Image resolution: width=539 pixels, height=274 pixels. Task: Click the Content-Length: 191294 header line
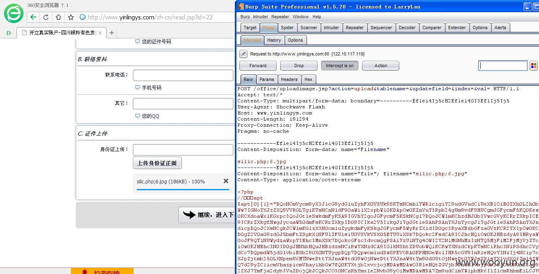point(273,119)
